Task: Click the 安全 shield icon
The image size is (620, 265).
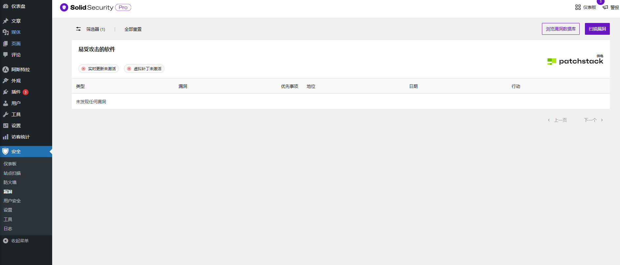Action: click(5, 152)
